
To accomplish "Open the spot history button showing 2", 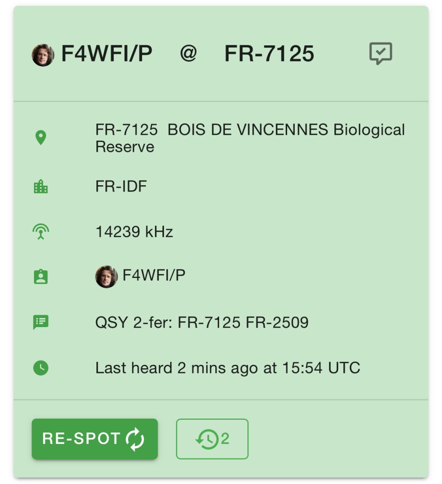I will pyautogui.click(x=212, y=439).
